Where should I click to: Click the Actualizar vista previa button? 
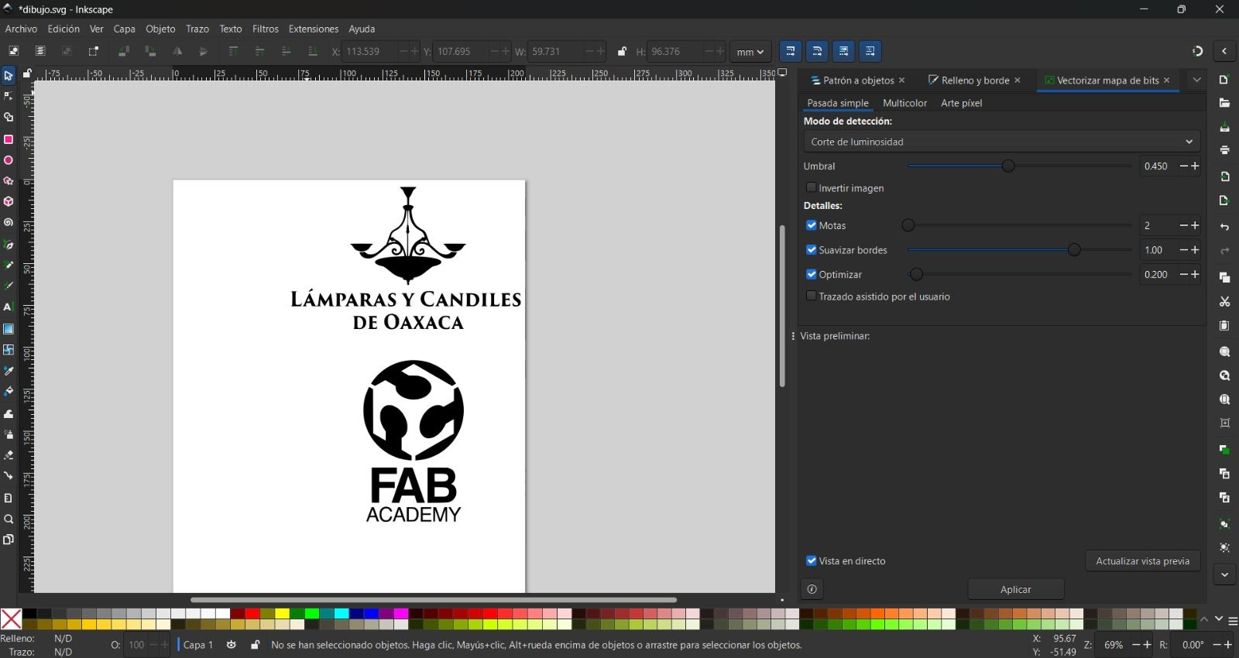[1142, 560]
